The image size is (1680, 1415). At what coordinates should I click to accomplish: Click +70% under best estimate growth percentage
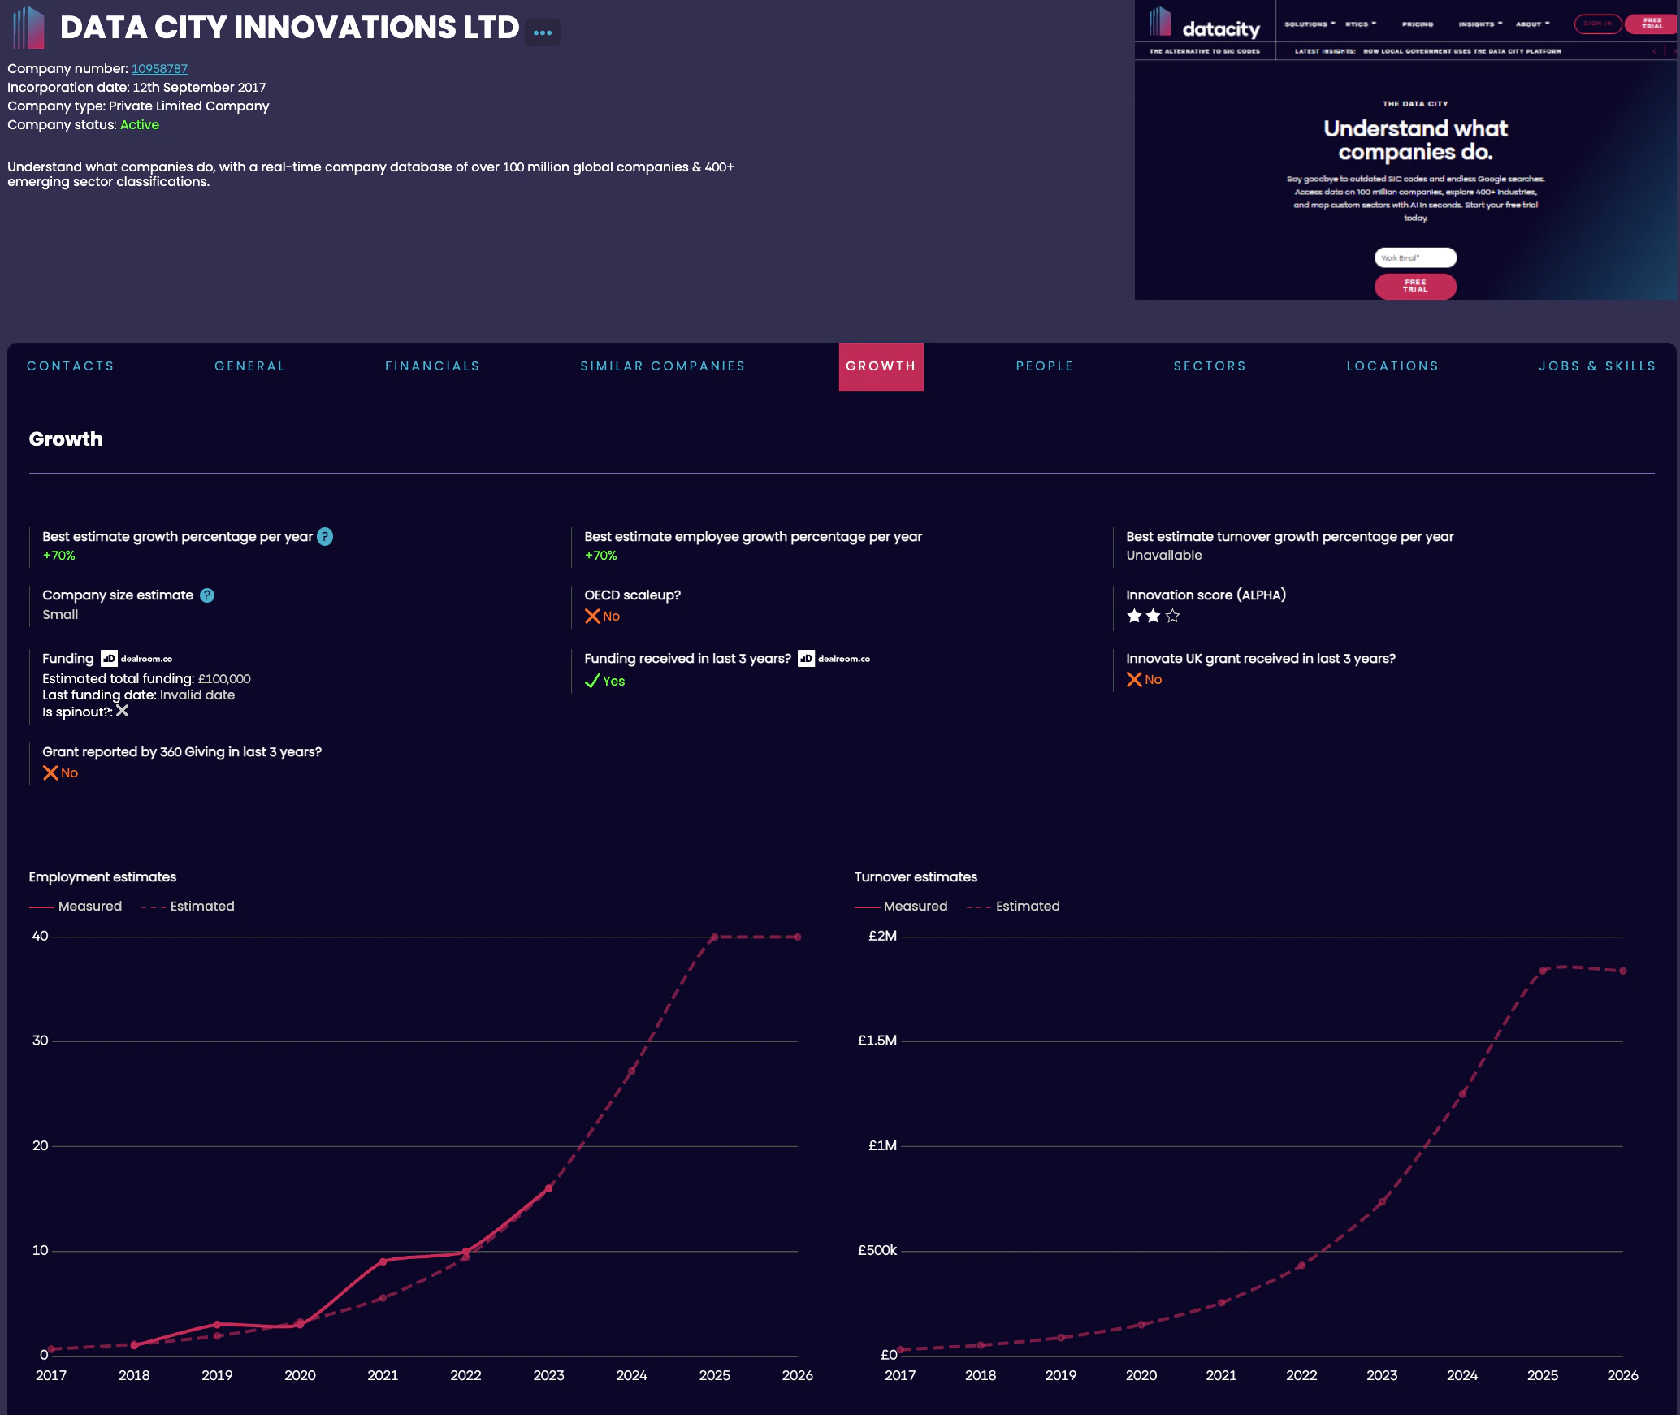tap(58, 556)
